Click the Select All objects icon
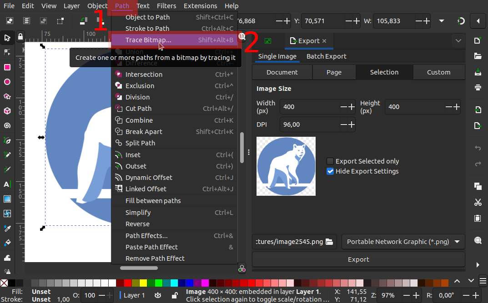This screenshot has width=488, height=303. [x=10, y=21]
